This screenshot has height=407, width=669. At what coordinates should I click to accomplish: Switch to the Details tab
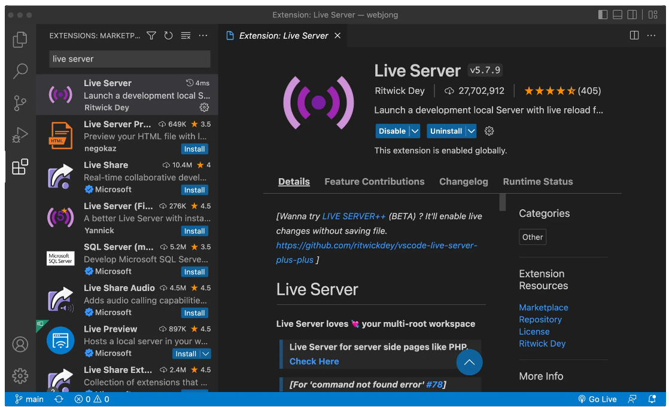[294, 182]
